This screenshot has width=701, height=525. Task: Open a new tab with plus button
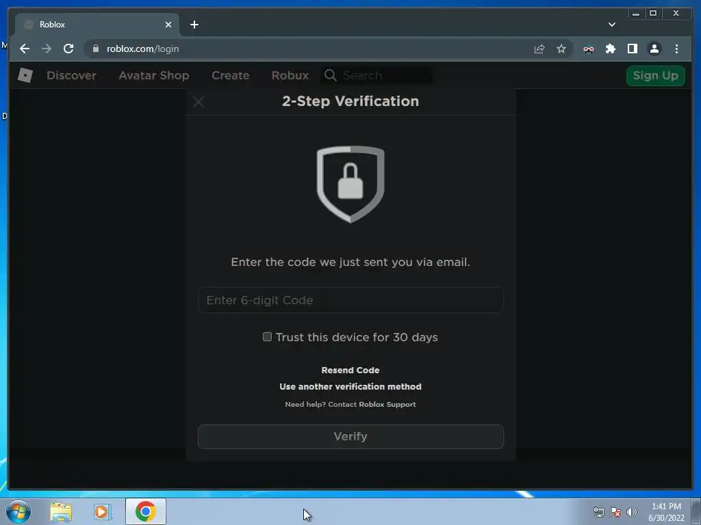pyautogui.click(x=194, y=25)
